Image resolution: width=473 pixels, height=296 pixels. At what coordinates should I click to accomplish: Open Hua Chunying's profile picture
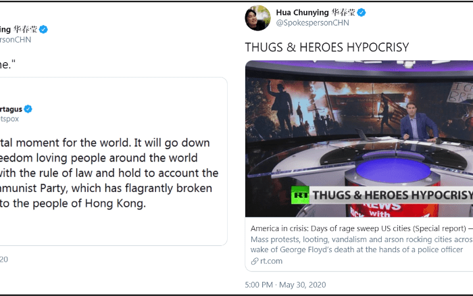[x=257, y=18]
